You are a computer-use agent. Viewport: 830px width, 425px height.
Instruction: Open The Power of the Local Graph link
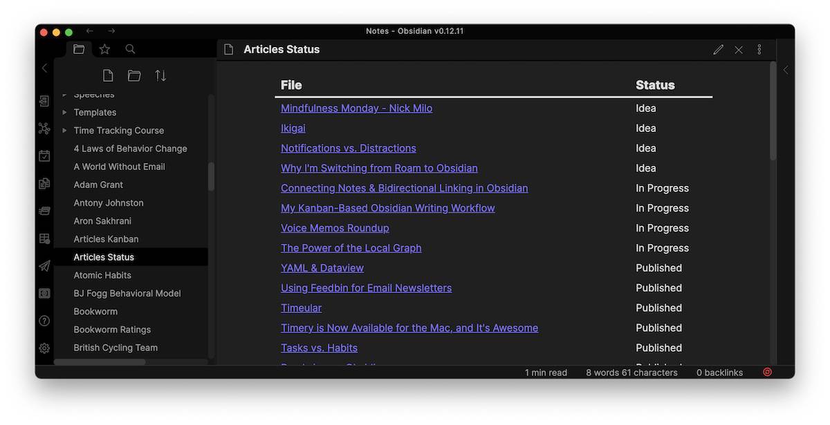click(351, 248)
